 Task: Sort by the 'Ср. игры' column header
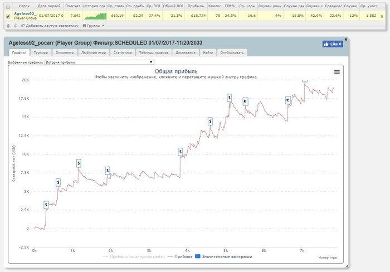[x=247, y=6]
